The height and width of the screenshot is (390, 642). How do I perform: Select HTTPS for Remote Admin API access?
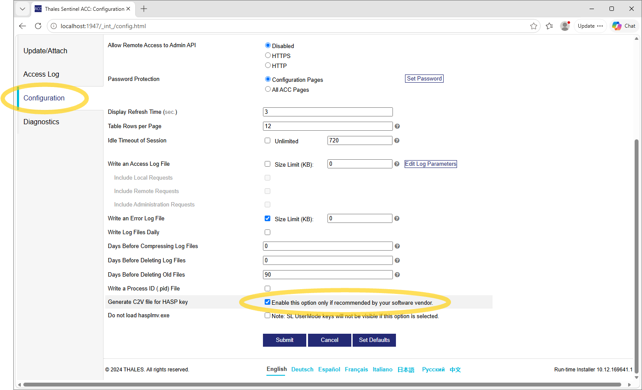coord(268,55)
